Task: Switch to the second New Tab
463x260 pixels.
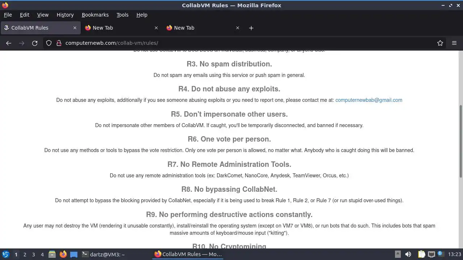Action: 122,28
